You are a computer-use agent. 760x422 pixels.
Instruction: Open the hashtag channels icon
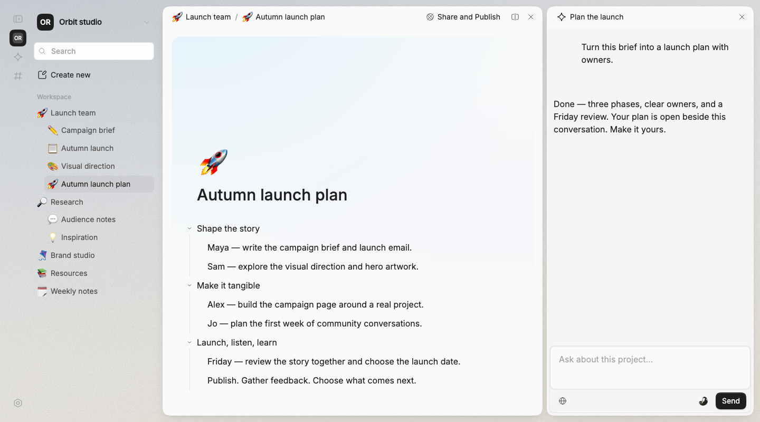(18, 76)
